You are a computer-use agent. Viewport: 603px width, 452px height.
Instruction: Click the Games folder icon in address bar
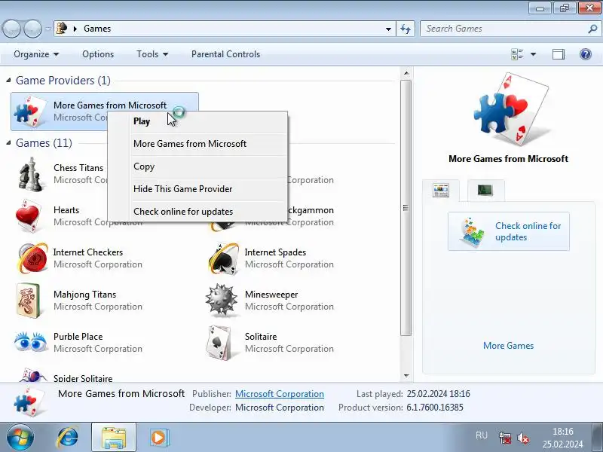click(x=62, y=28)
